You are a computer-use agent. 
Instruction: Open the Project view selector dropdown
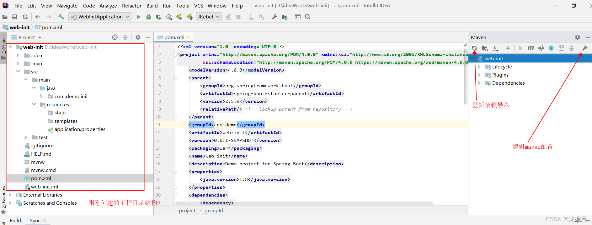[x=40, y=37]
